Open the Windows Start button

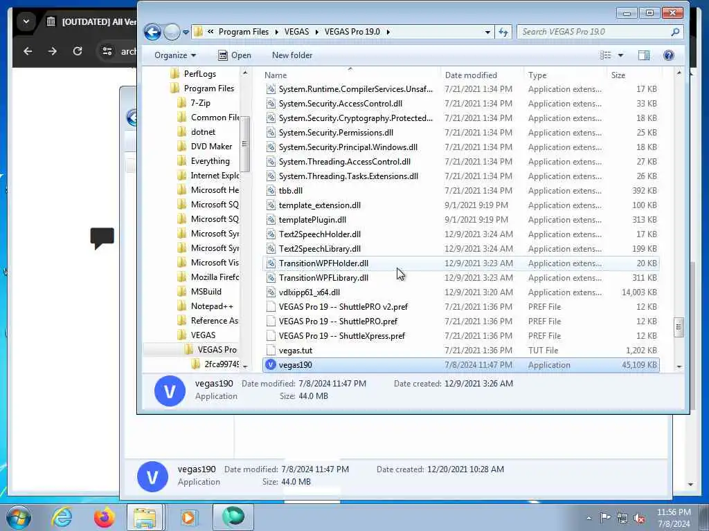click(x=17, y=516)
